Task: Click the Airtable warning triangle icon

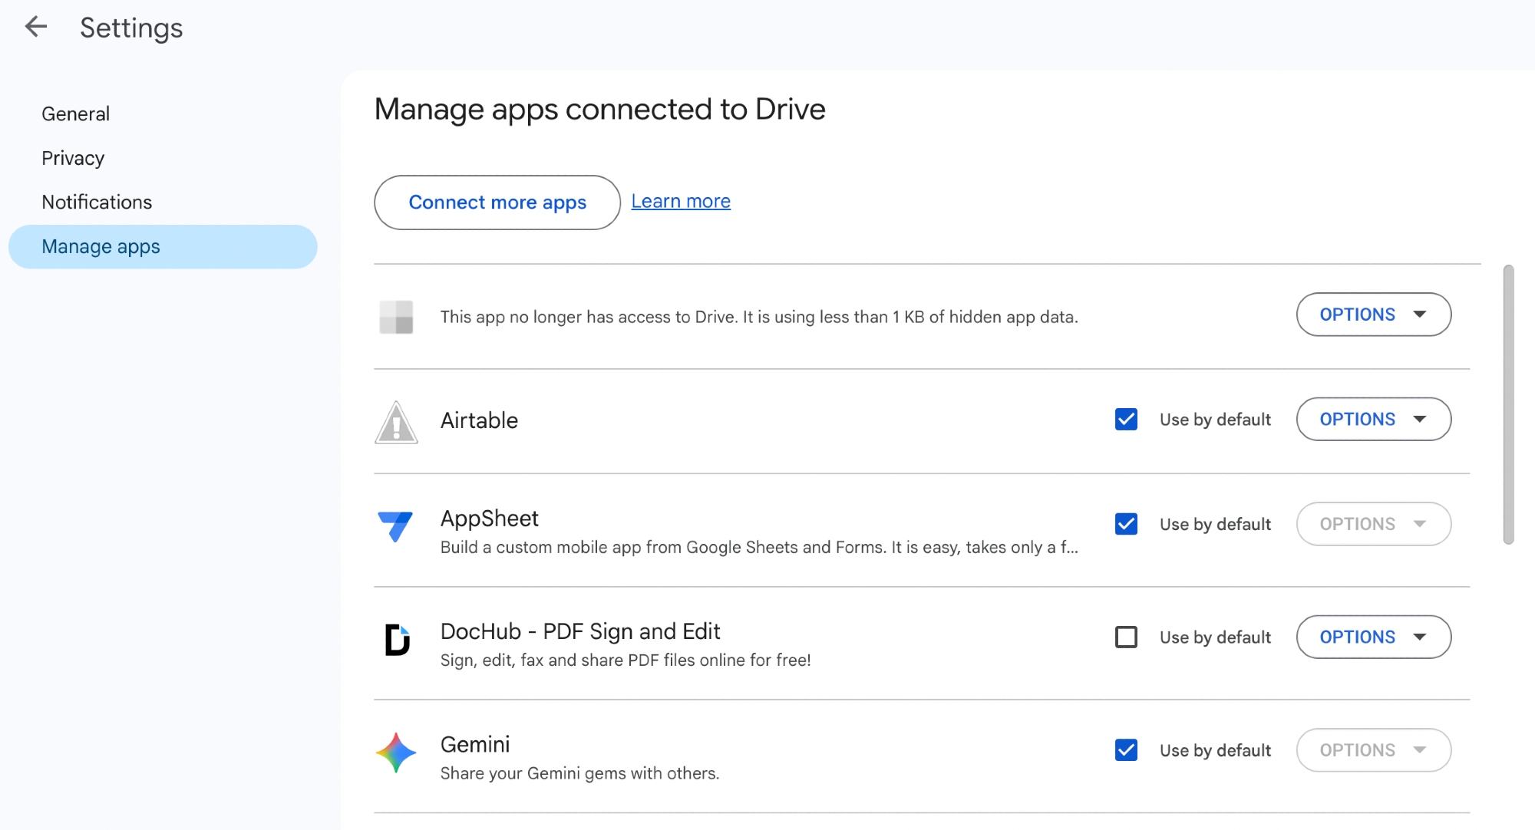Action: 396,422
